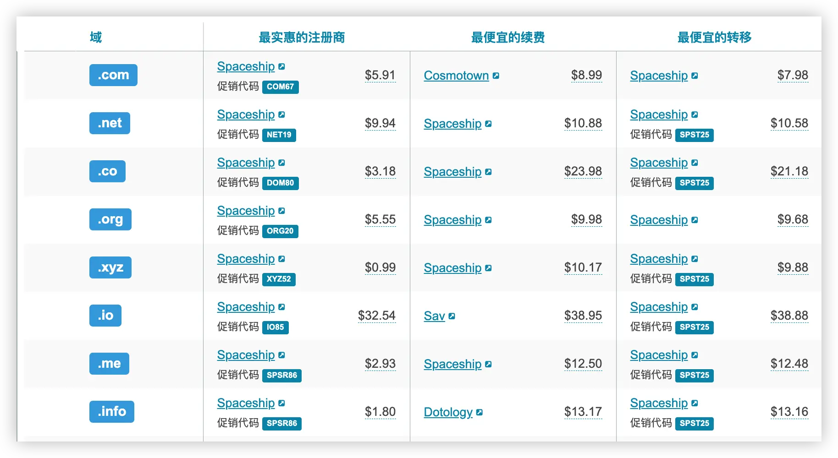Click external icon by .me renewal Spaceship
The image size is (838, 458).
(x=488, y=364)
